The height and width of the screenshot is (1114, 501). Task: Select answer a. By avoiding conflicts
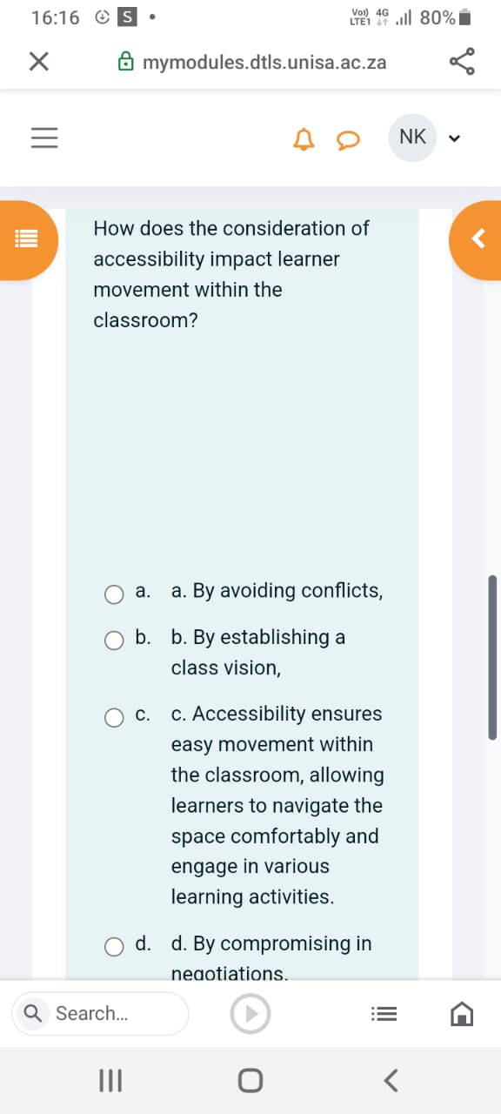point(114,594)
